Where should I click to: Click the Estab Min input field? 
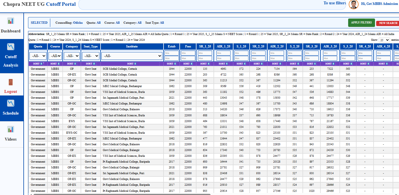click(172, 53)
